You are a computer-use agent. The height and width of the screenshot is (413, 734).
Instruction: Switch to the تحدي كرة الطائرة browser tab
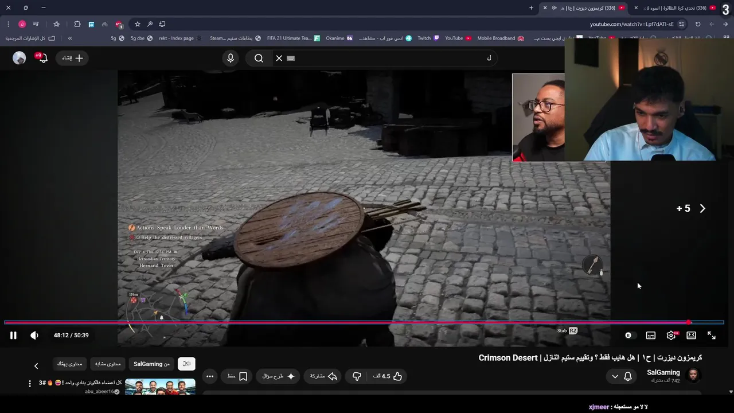(675, 8)
